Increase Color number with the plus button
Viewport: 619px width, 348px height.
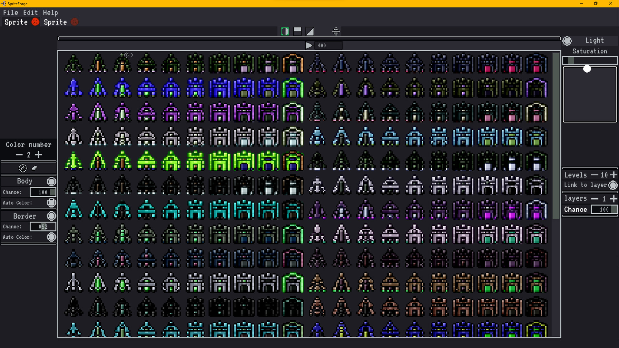tap(38, 155)
